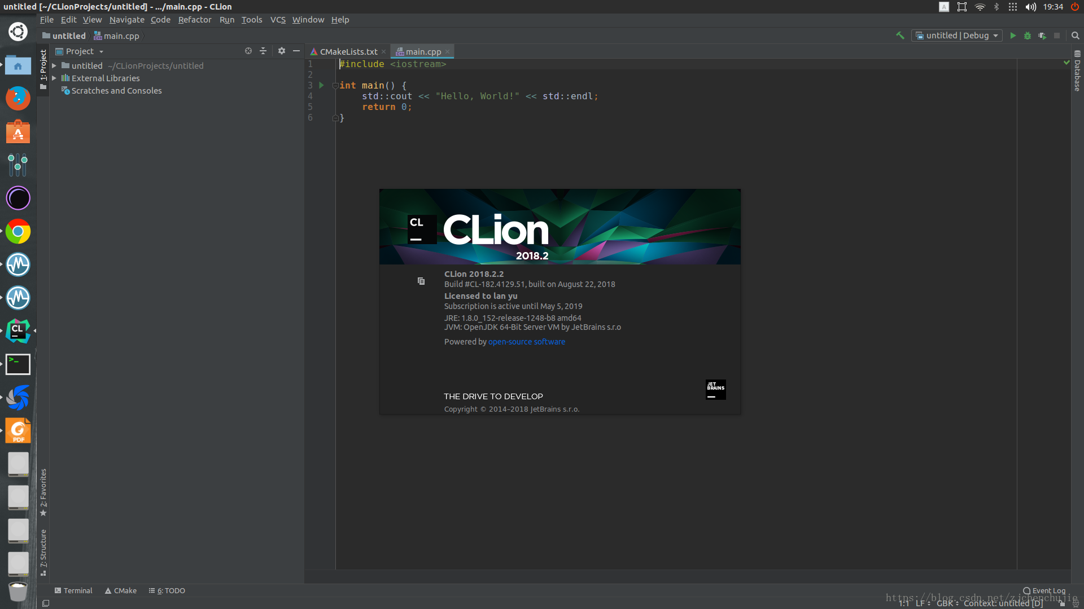Open the CMake tool window
Screen dimensions: 1084x609
point(121,590)
